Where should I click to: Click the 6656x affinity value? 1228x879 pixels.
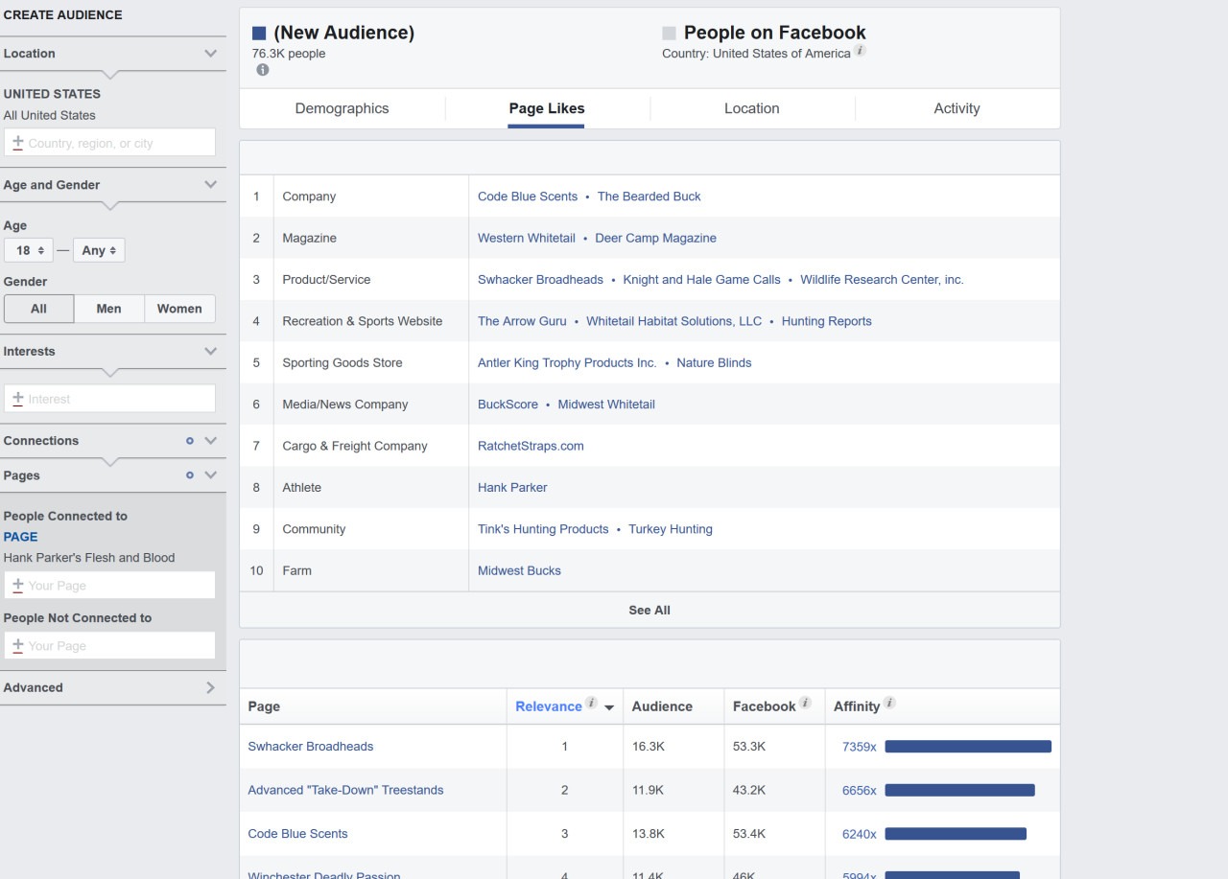(860, 790)
